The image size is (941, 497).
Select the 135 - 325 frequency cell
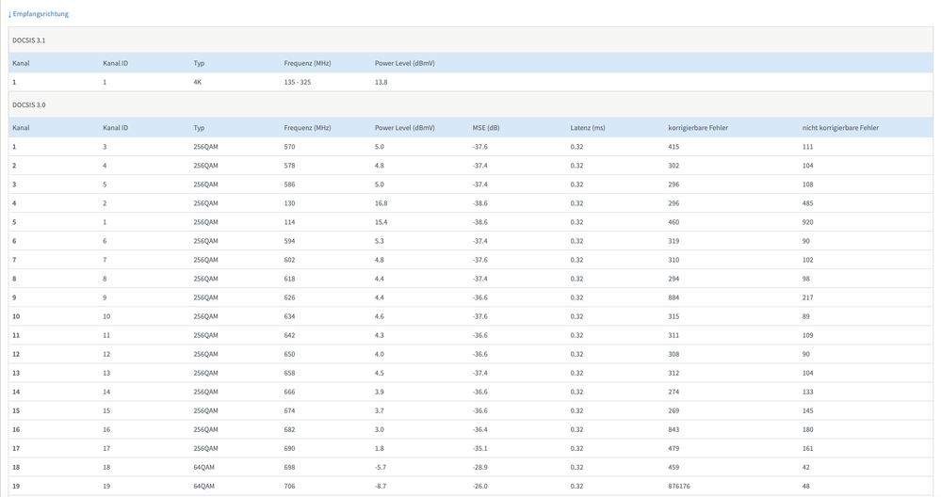click(298, 82)
